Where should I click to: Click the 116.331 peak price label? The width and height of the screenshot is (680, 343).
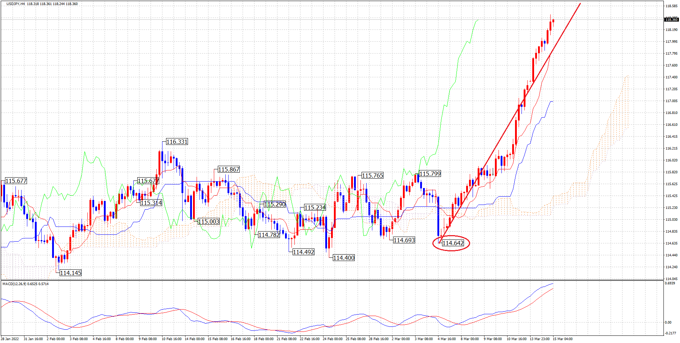point(177,142)
